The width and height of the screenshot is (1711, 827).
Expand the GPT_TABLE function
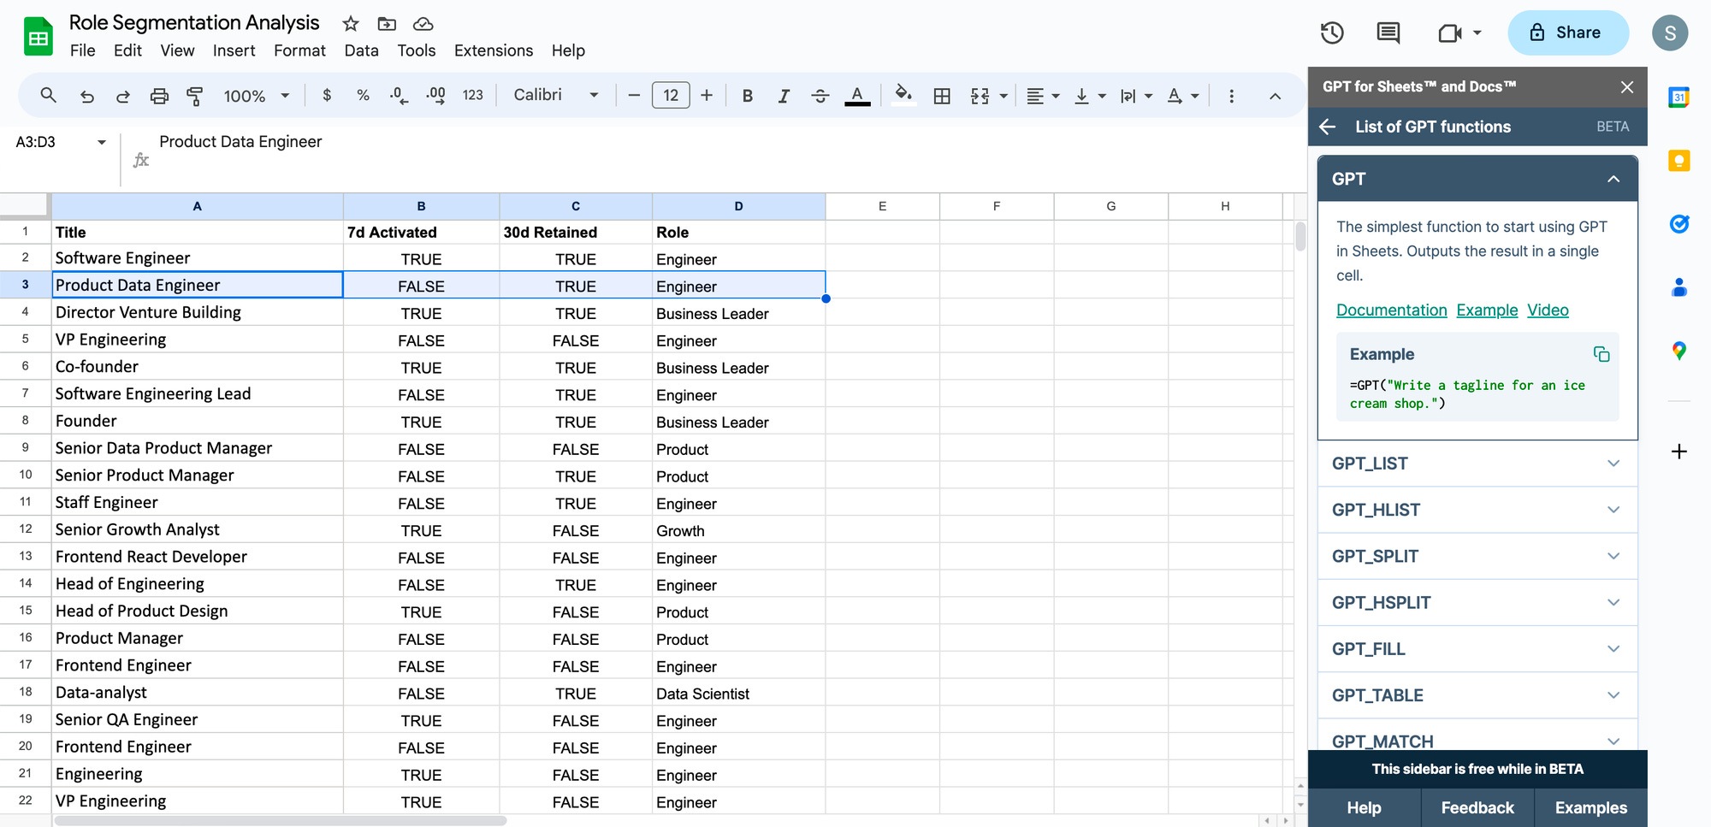[x=1477, y=695]
